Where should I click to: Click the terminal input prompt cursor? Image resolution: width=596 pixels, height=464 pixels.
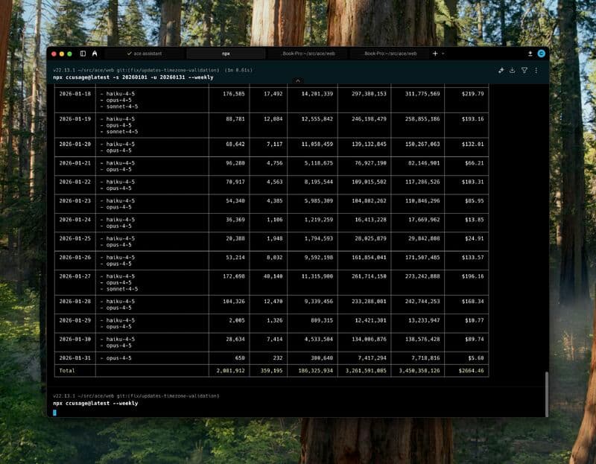coord(55,411)
